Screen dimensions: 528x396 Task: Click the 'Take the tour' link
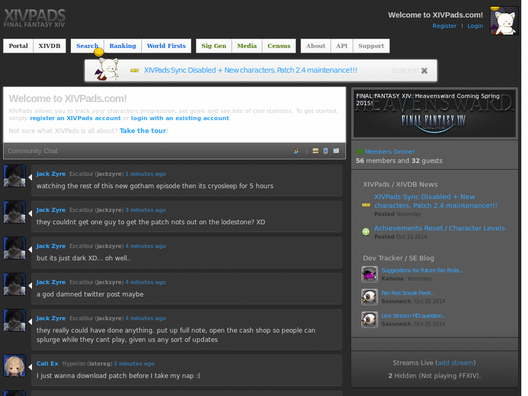143,130
